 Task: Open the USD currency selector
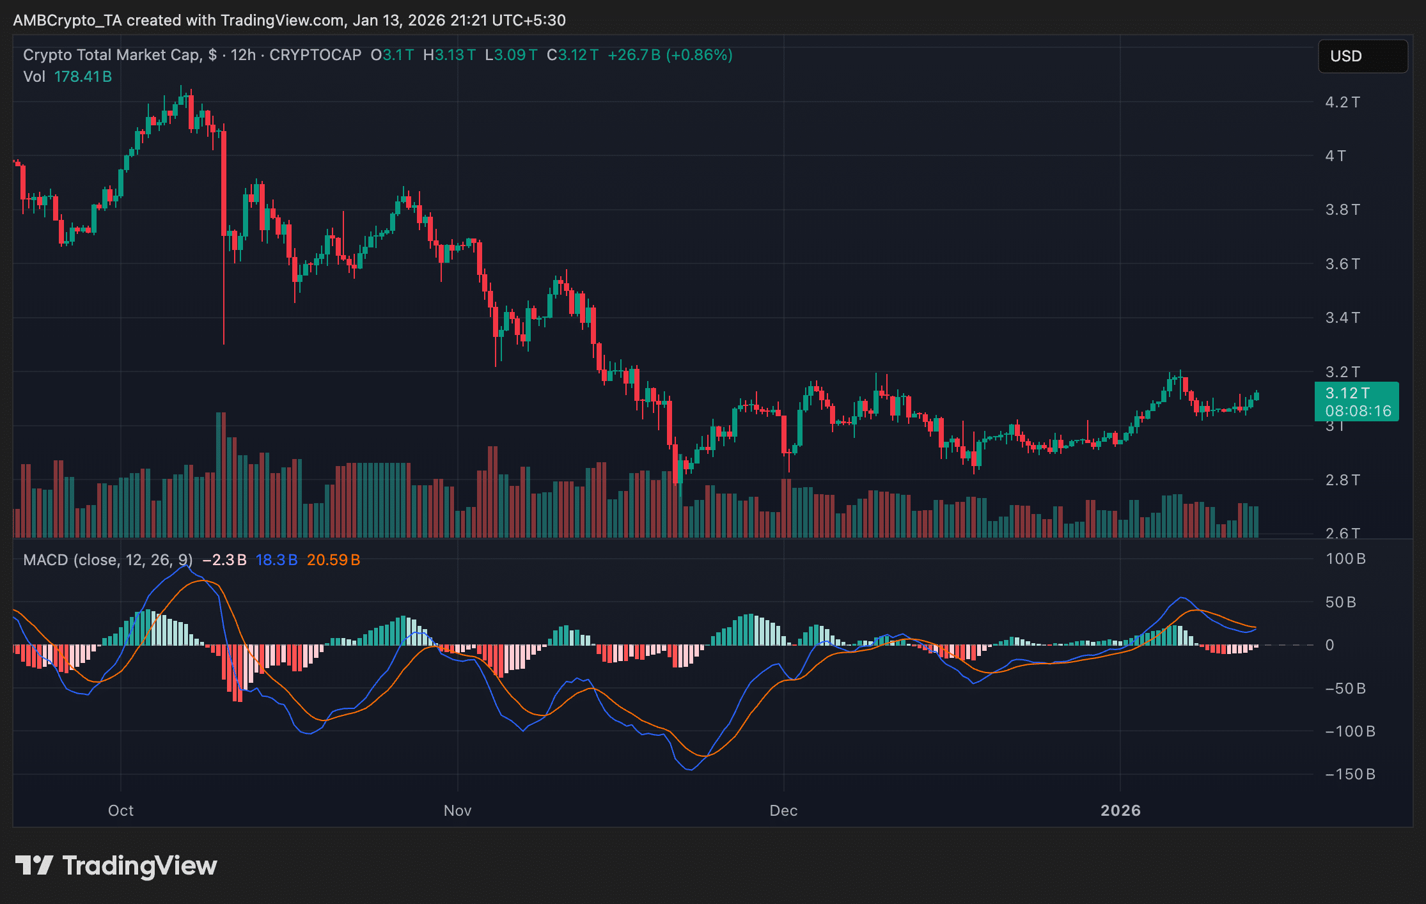tap(1362, 56)
